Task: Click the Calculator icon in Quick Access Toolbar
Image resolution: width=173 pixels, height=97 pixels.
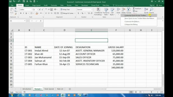Action: point(34,1)
